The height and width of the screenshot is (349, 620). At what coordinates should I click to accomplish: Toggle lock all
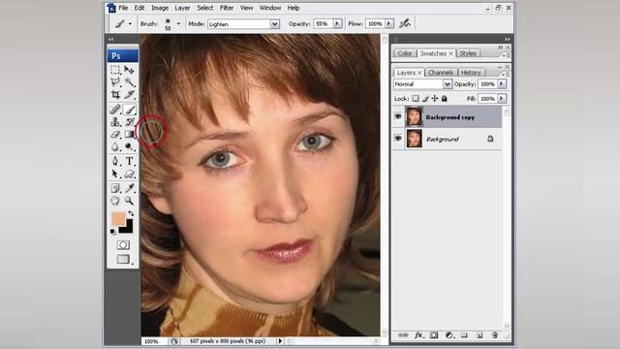[x=444, y=98]
